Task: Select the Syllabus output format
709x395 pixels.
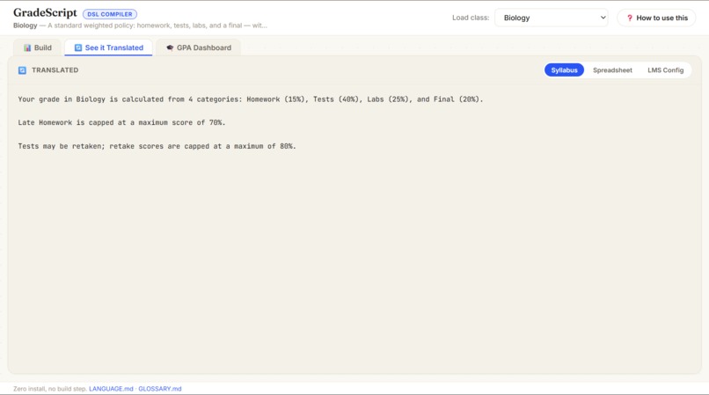Action: tap(564, 70)
